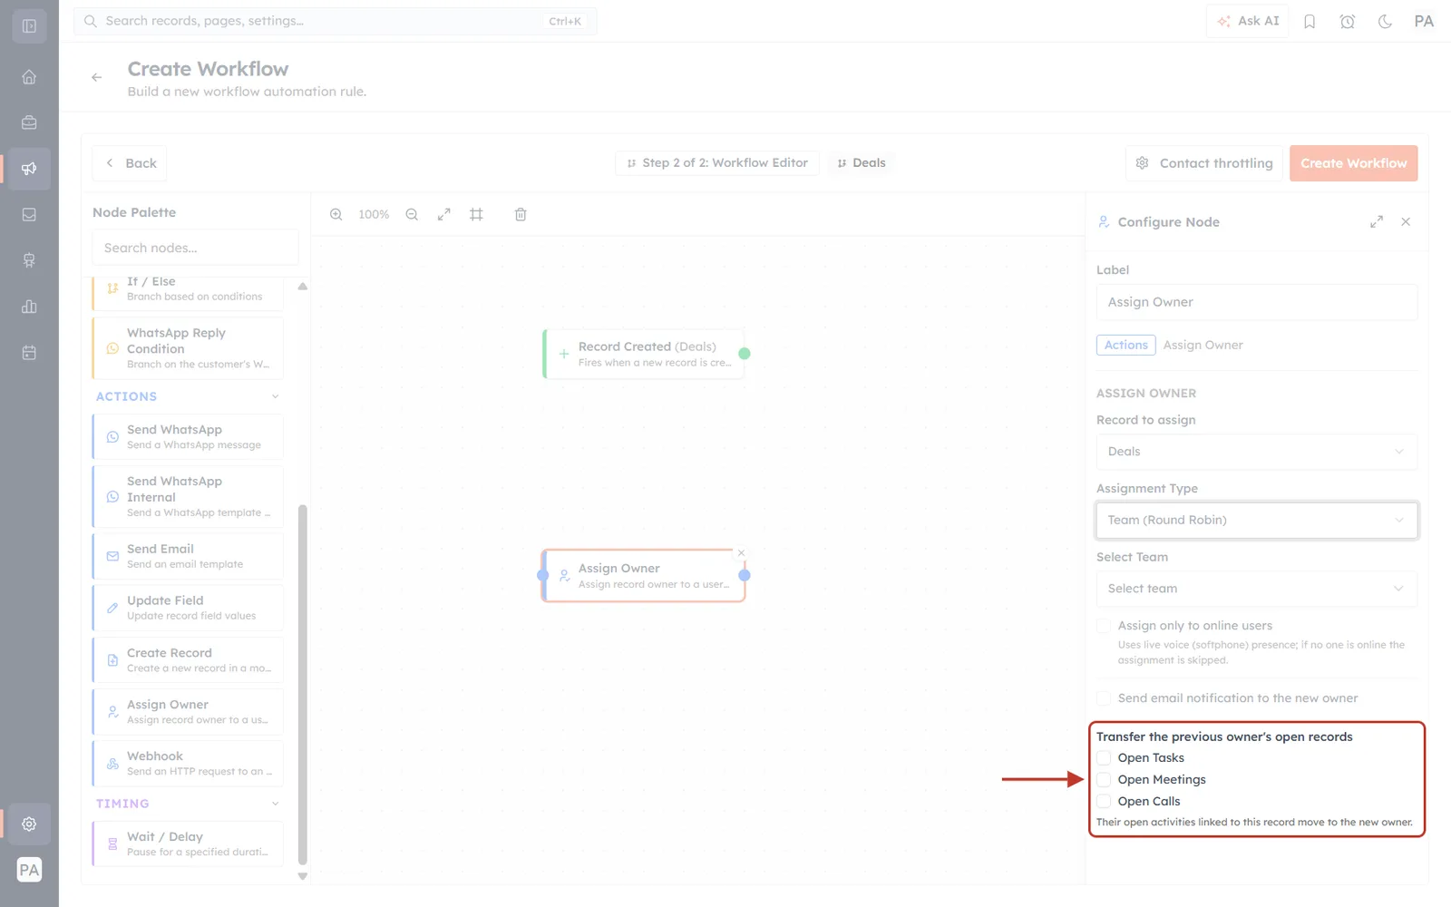Open the calendar icon in the sidebar
Viewport: 1451px width, 907px height.
[x=29, y=353]
